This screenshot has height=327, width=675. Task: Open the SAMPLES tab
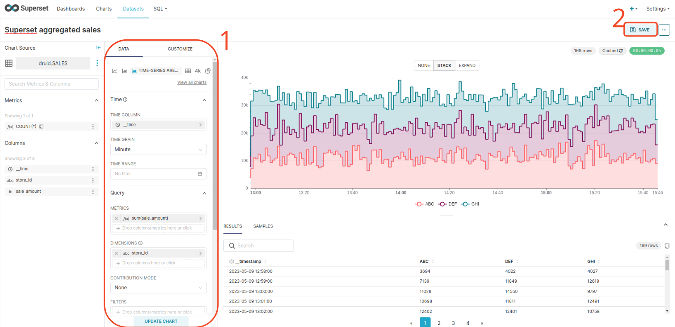point(263,226)
